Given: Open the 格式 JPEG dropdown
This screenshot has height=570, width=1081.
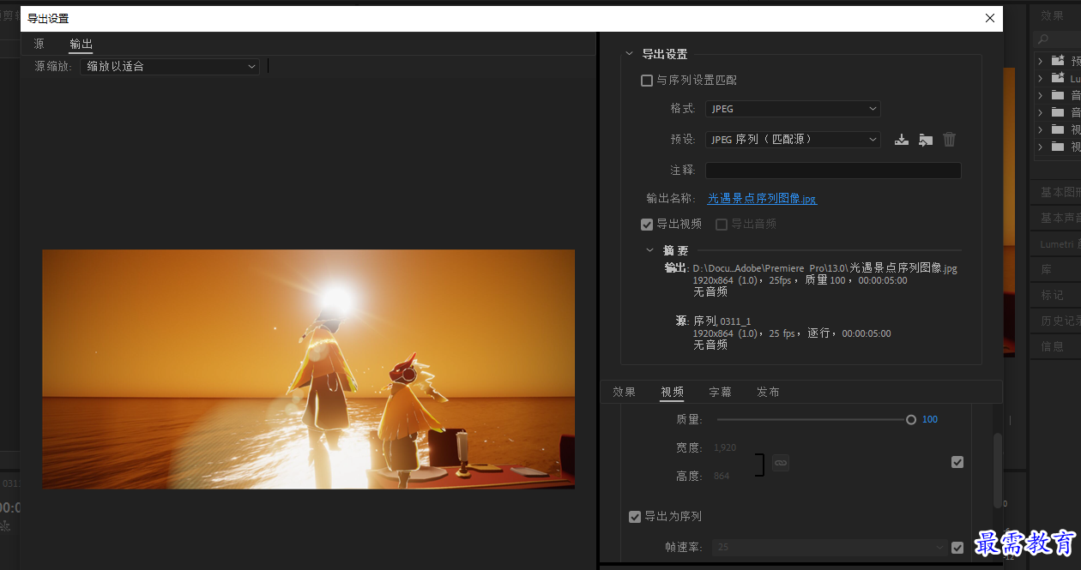Looking at the screenshot, I should [x=793, y=109].
